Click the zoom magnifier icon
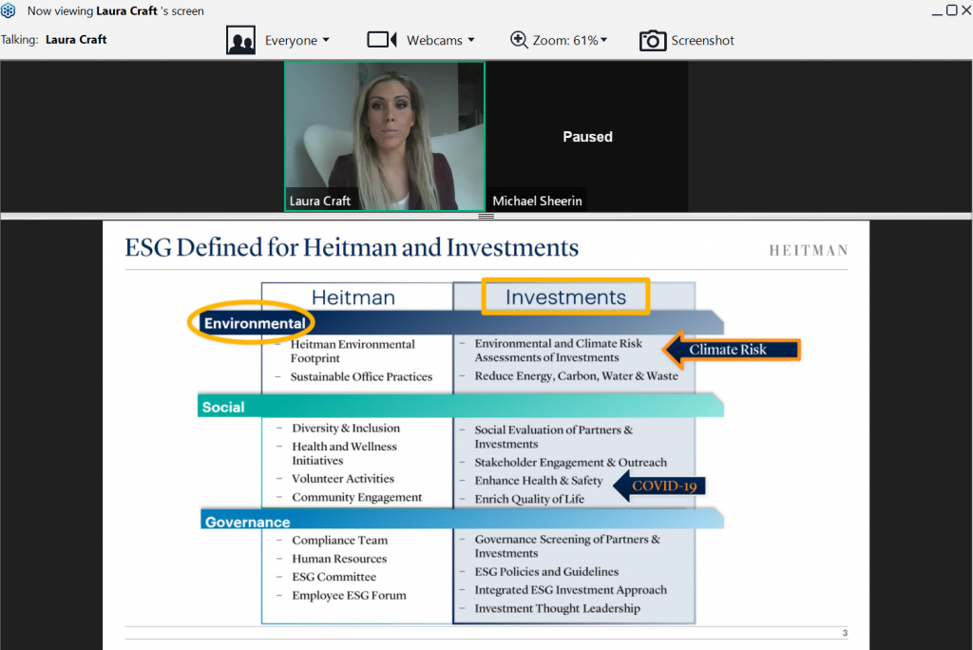The image size is (973, 650). point(519,40)
